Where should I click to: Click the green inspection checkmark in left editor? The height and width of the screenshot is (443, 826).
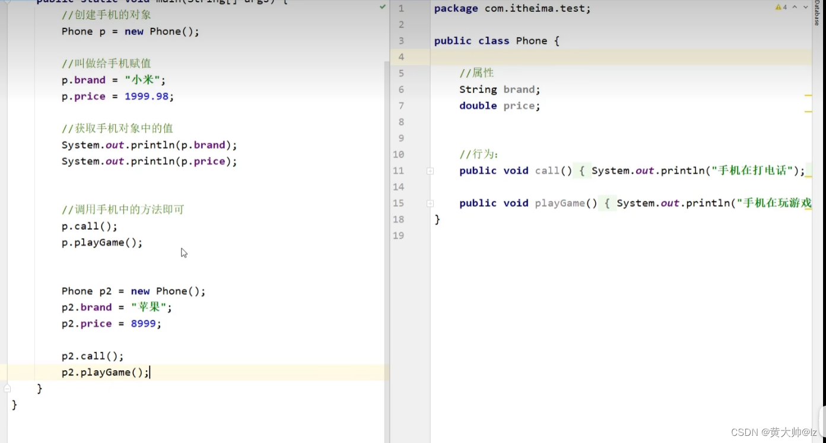click(383, 7)
